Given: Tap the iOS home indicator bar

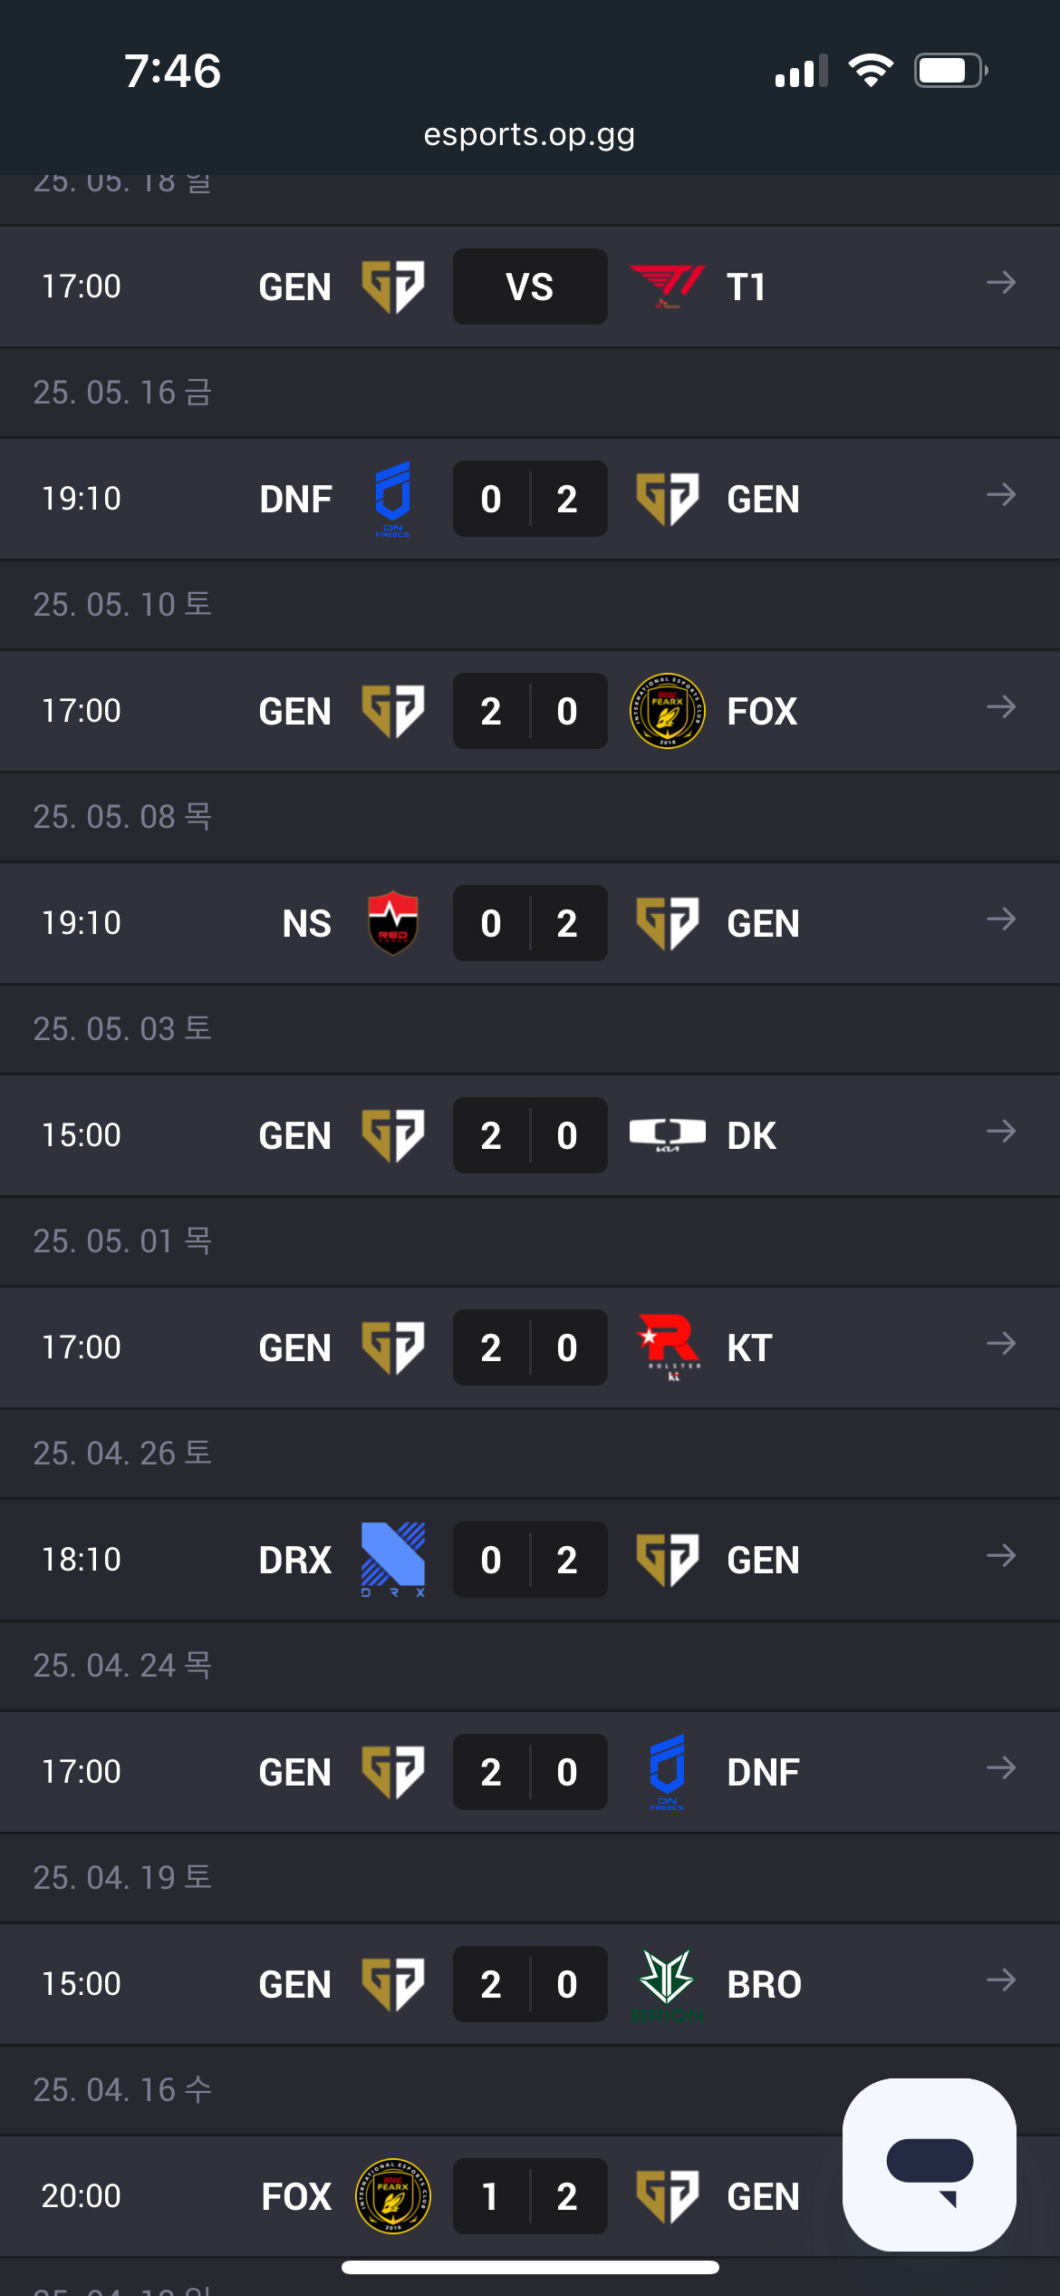Looking at the screenshot, I should (x=530, y=2268).
